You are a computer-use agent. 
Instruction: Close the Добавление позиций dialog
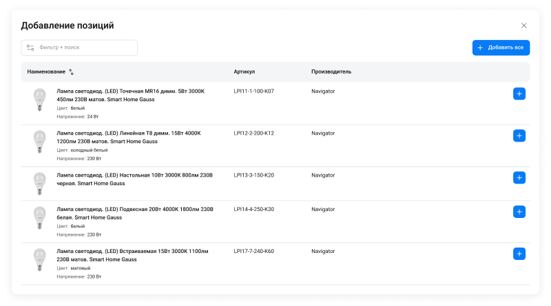click(523, 25)
